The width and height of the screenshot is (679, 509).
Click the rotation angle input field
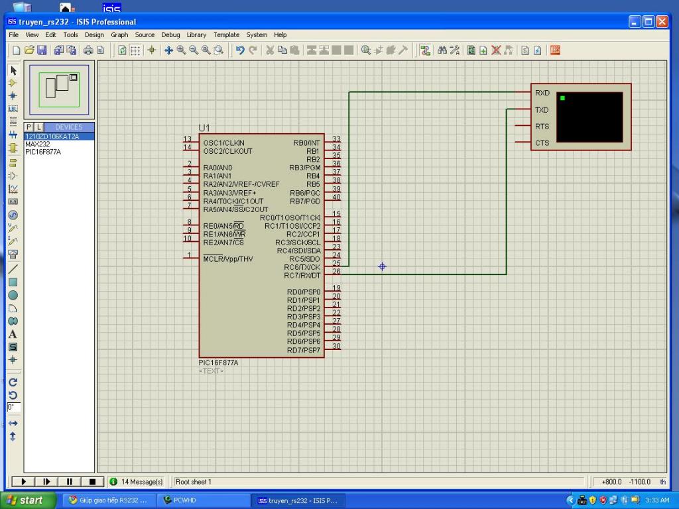[x=13, y=407]
